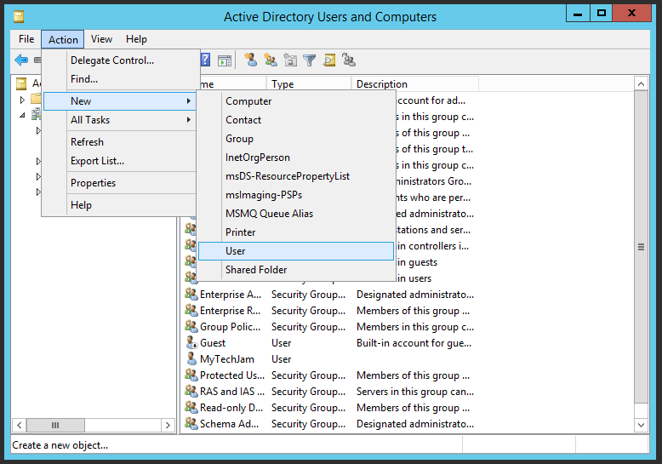Open the View menu

click(101, 39)
